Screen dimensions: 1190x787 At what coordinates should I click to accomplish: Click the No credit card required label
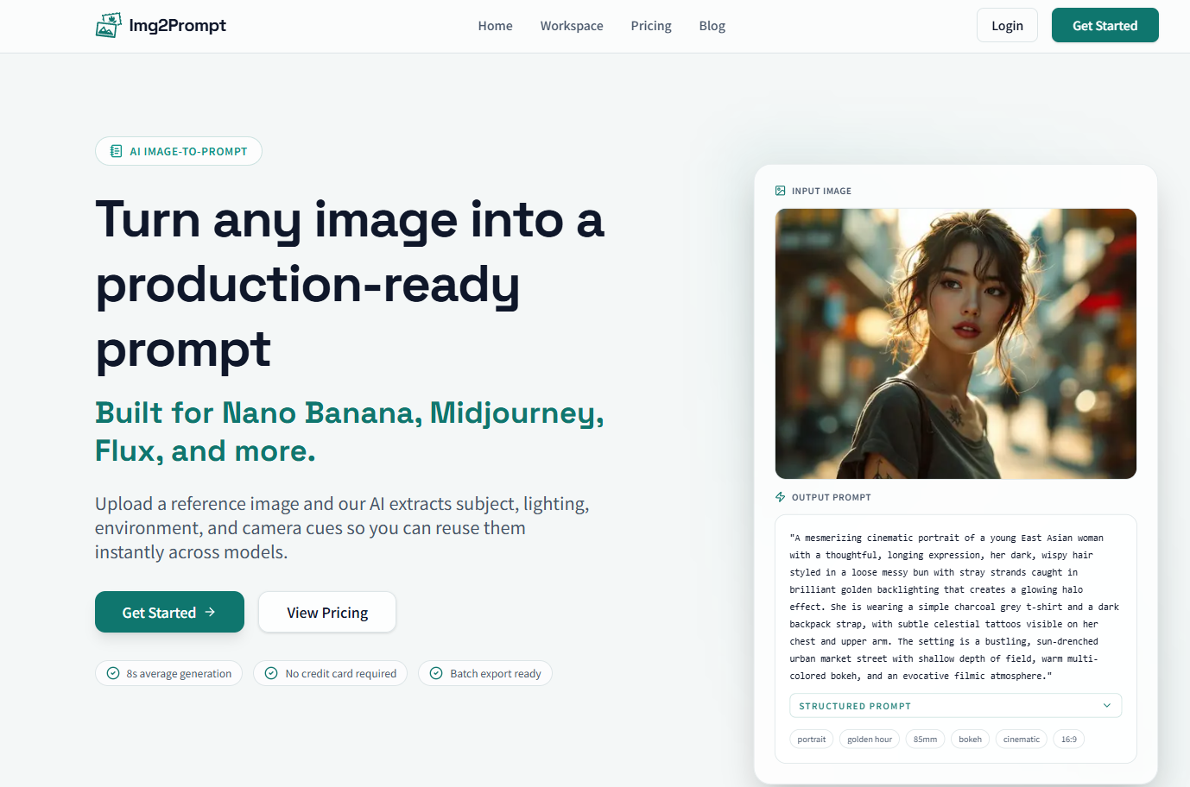point(341,674)
